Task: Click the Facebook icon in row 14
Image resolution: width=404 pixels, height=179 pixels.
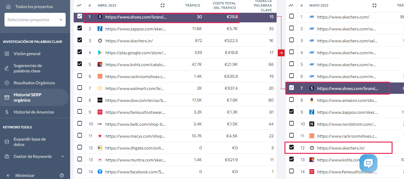Action: coord(100,172)
